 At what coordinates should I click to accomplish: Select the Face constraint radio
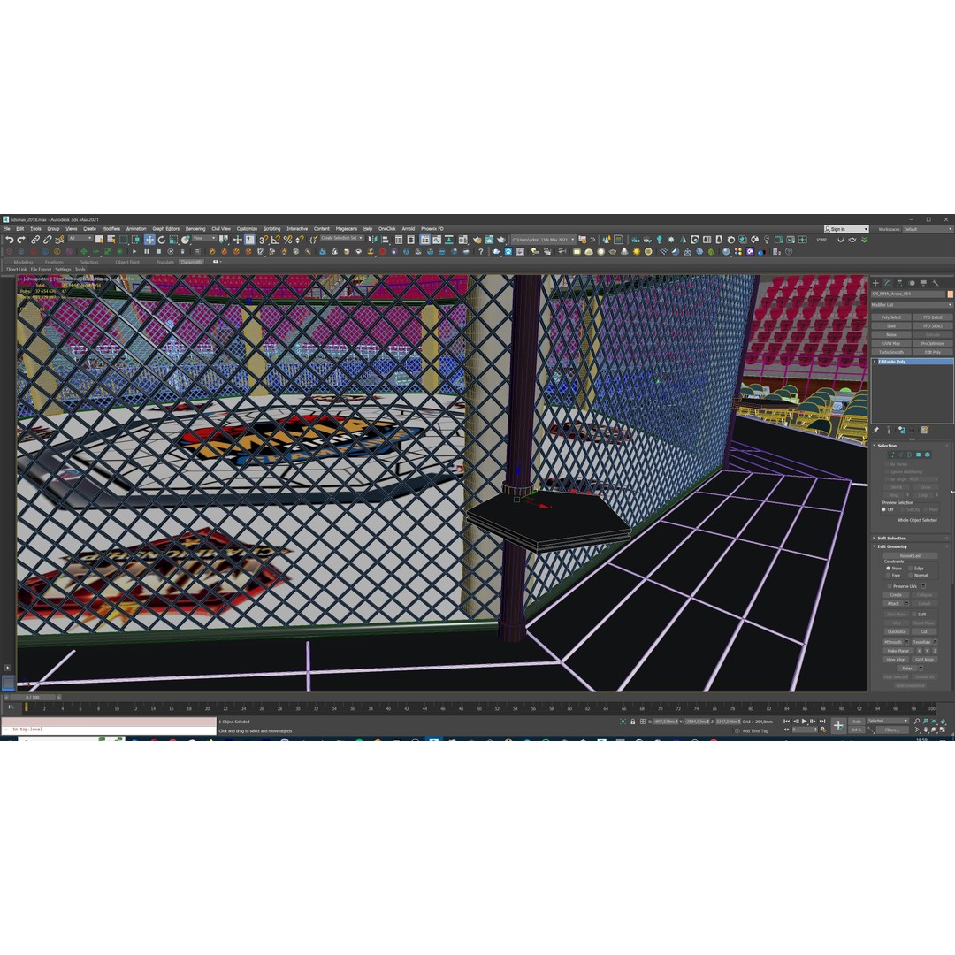click(x=889, y=576)
